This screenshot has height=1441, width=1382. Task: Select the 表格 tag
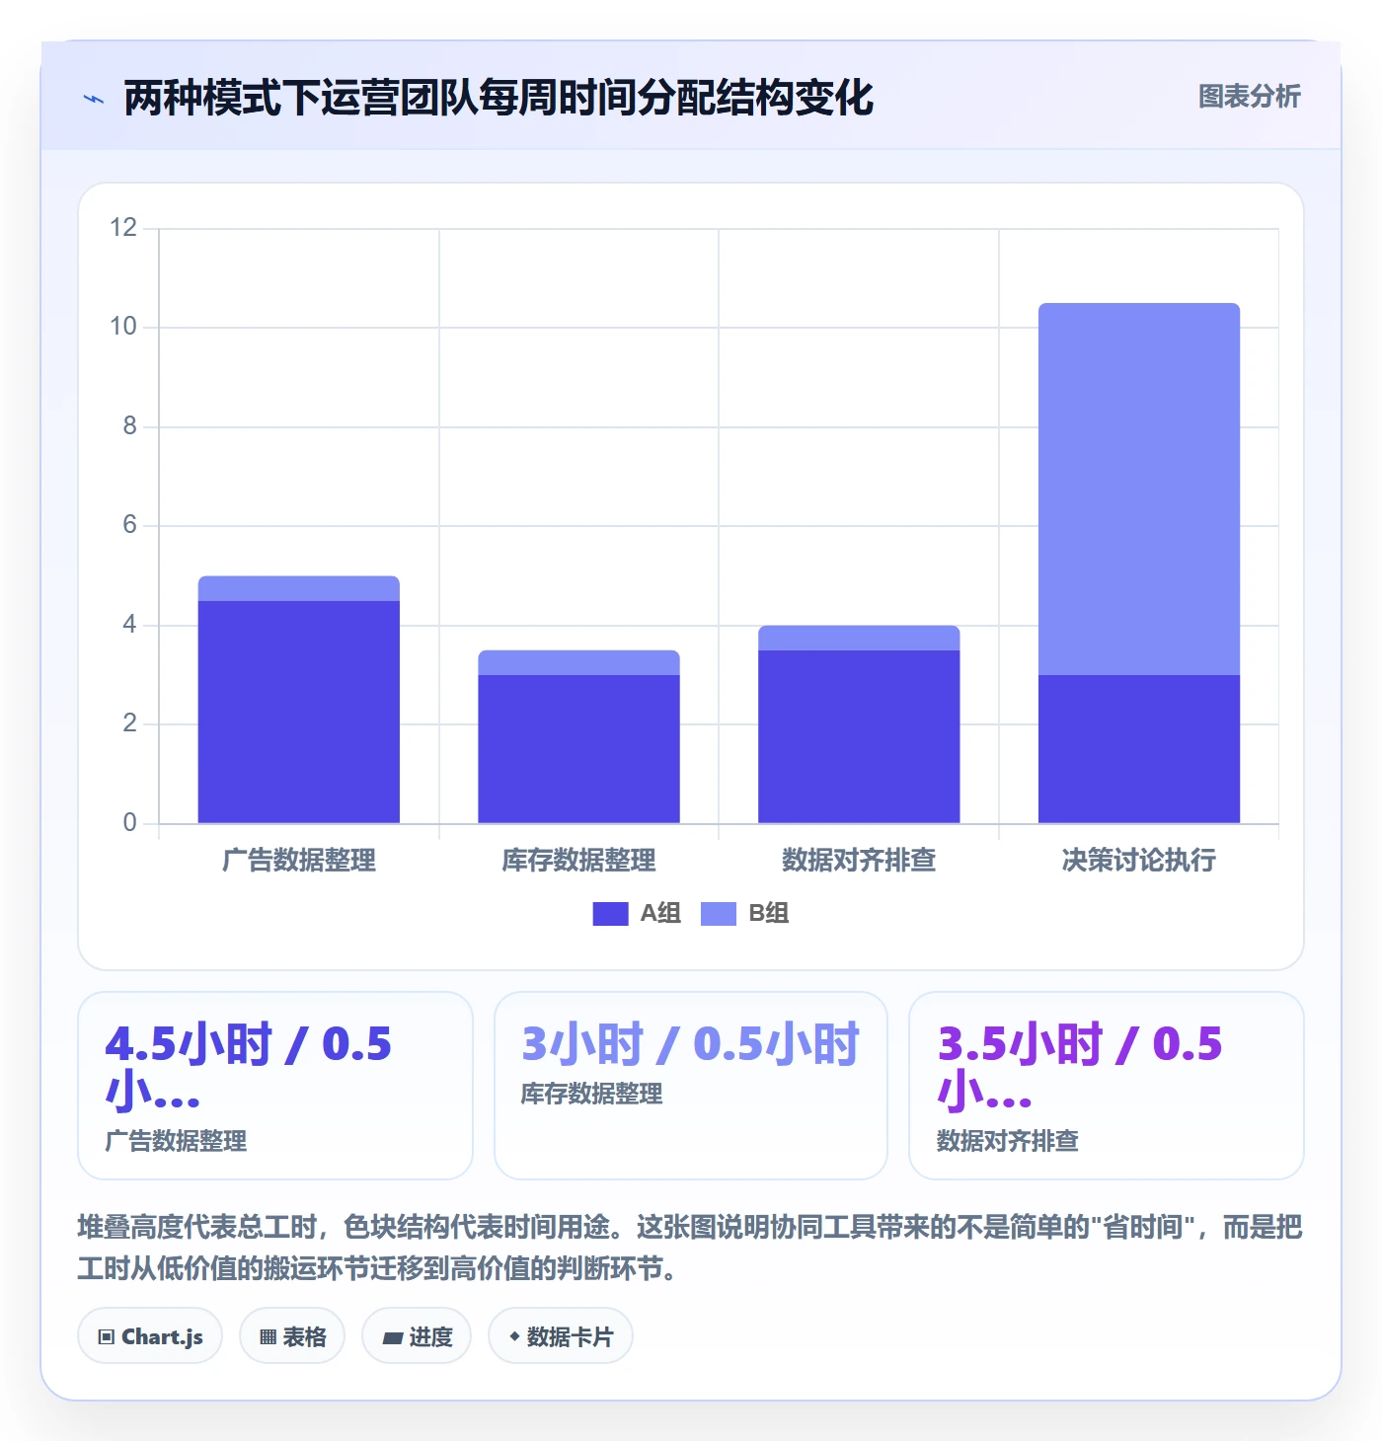pos(292,1336)
